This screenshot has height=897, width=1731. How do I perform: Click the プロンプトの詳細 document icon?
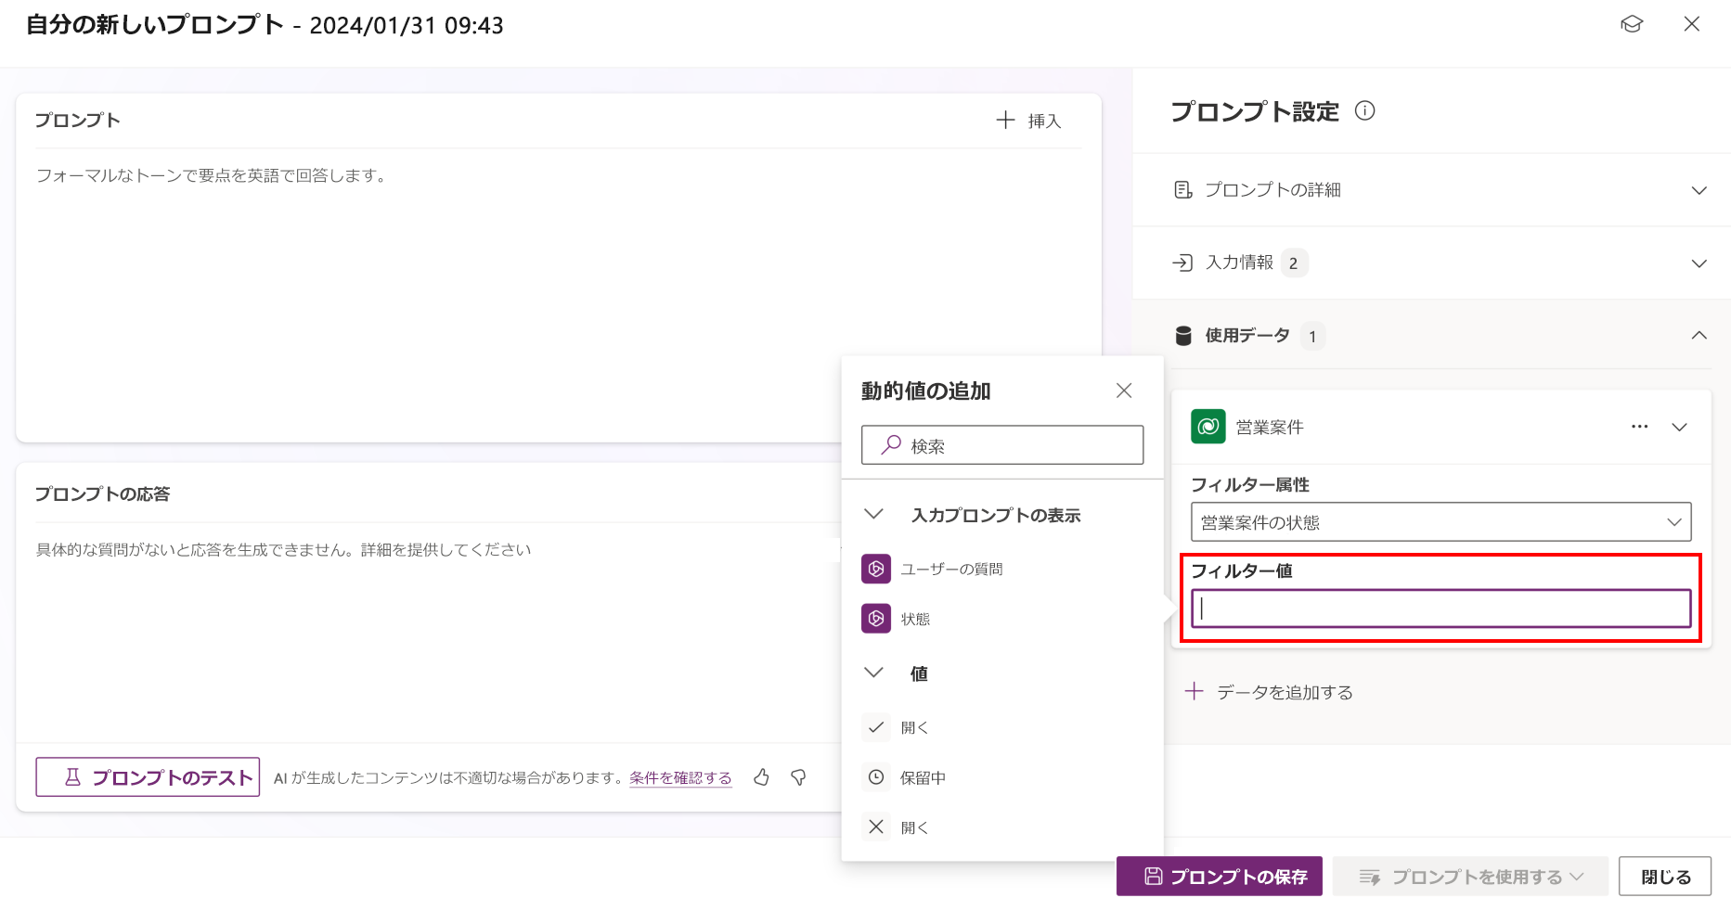(1183, 190)
